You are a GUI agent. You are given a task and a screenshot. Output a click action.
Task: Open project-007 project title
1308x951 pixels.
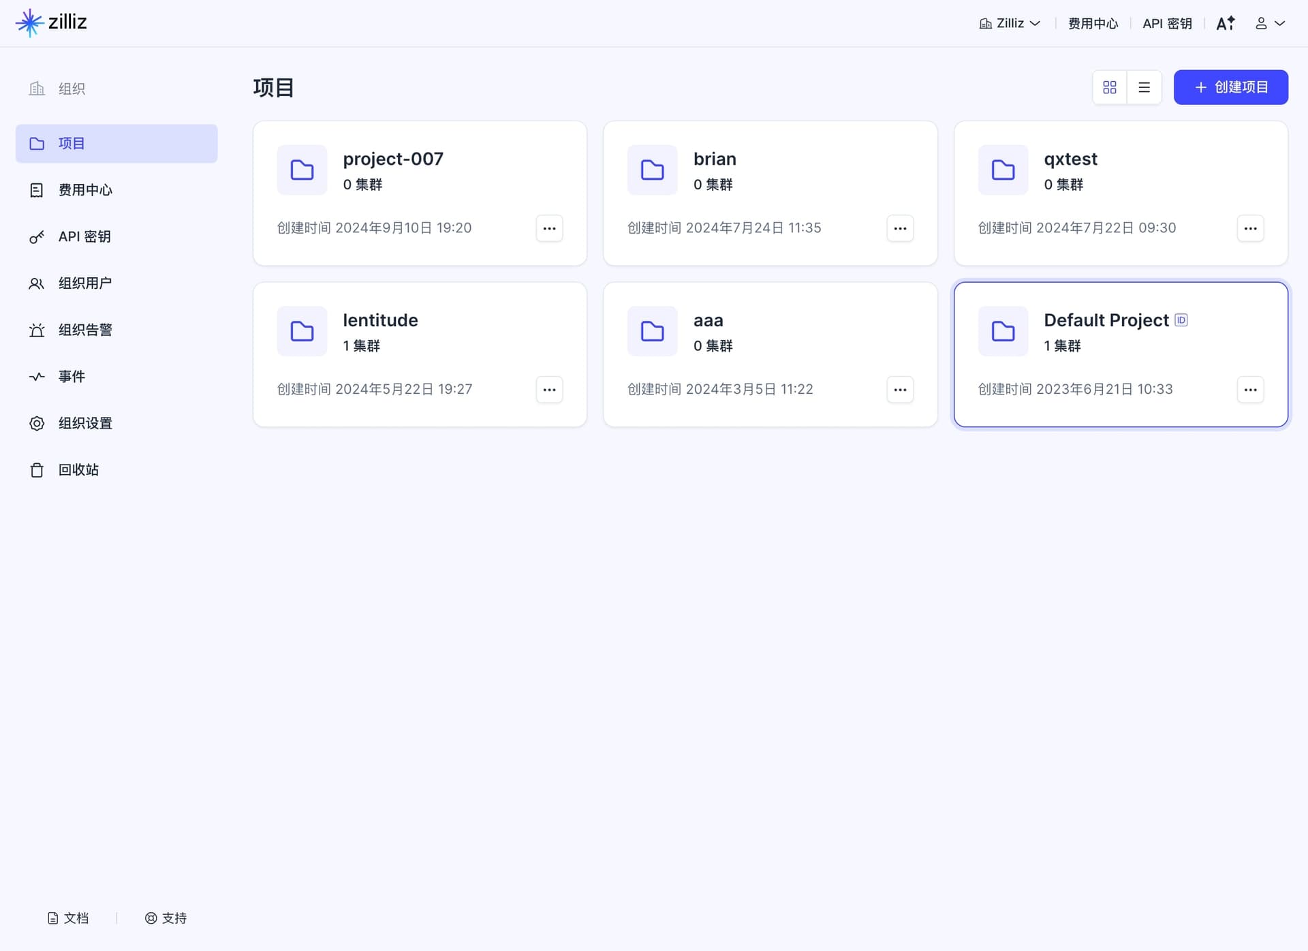pyautogui.click(x=393, y=159)
